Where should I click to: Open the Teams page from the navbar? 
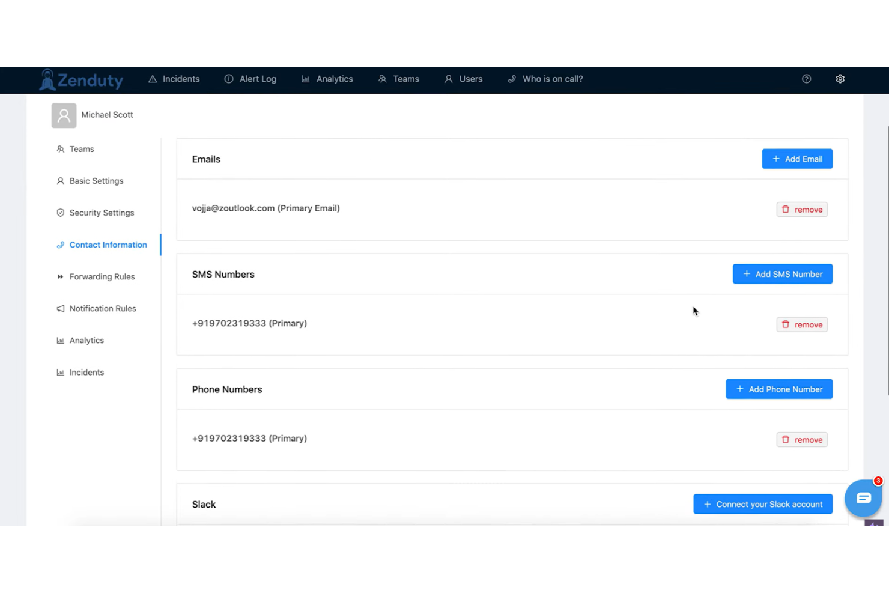pyautogui.click(x=398, y=79)
